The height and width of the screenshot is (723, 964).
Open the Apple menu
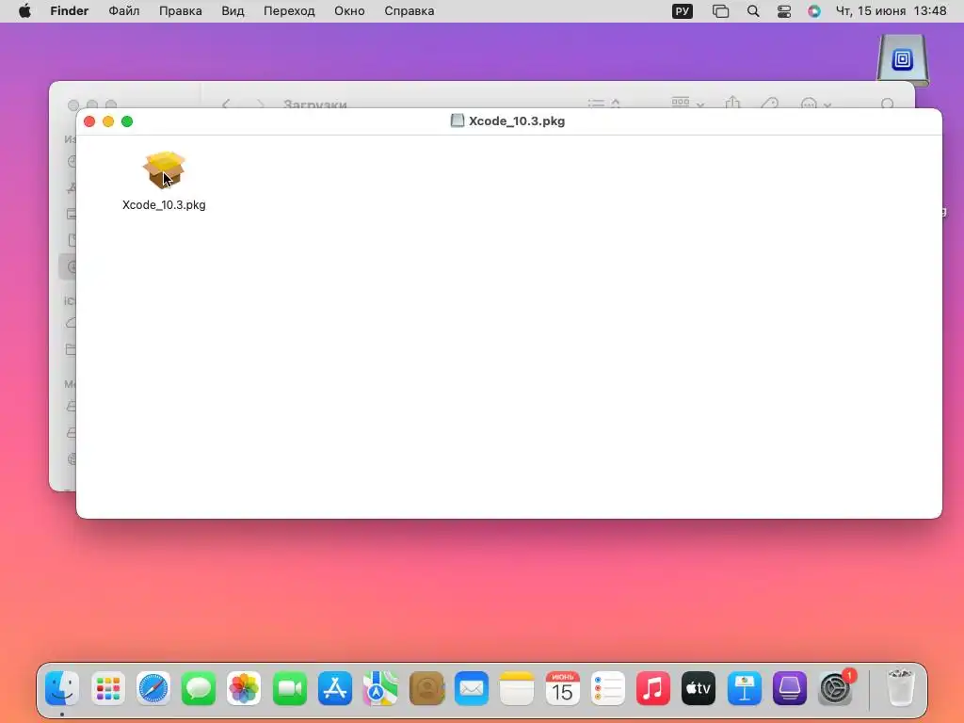click(24, 11)
